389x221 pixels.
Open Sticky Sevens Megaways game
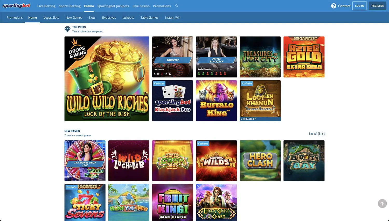coord(85,203)
